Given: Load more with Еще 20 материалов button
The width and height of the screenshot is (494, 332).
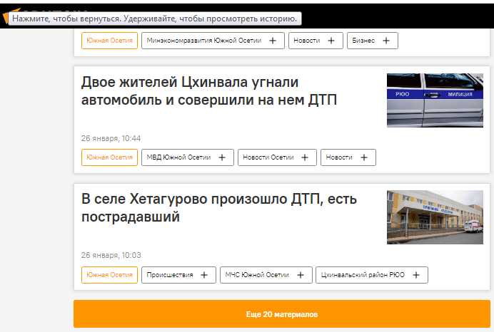Looking at the screenshot, I should (x=281, y=314).
